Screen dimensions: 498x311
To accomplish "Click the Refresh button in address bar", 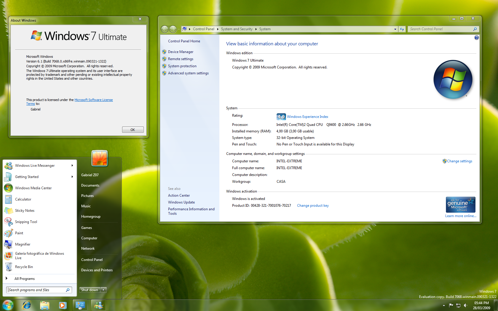I will [x=402, y=29].
